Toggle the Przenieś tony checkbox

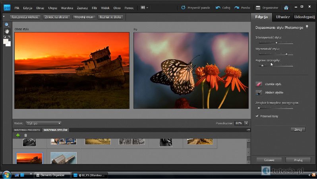point(257,116)
